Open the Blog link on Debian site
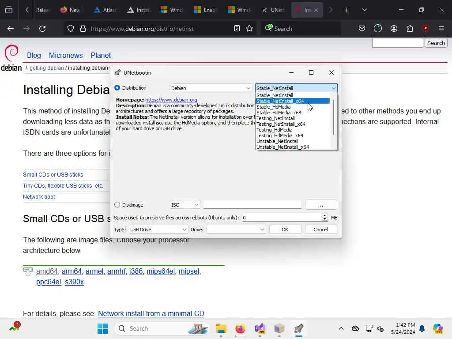This screenshot has height=339, width=452. pos(34,55)
